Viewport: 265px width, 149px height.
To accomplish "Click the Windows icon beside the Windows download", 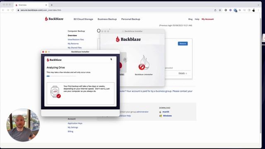I will tap(161, 116).
